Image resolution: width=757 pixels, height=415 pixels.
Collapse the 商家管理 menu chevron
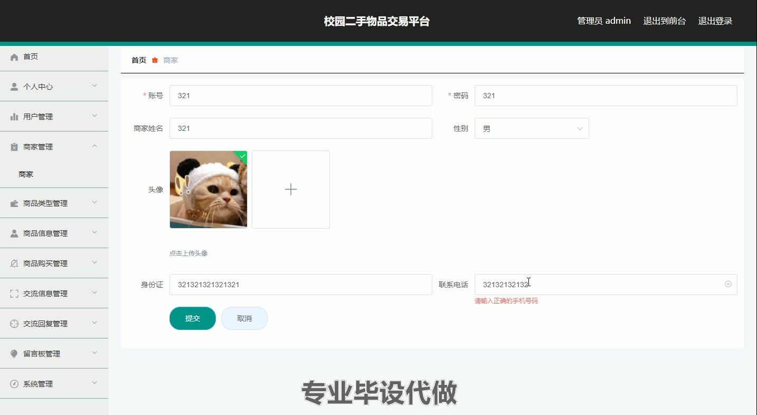tap(94, 146)
